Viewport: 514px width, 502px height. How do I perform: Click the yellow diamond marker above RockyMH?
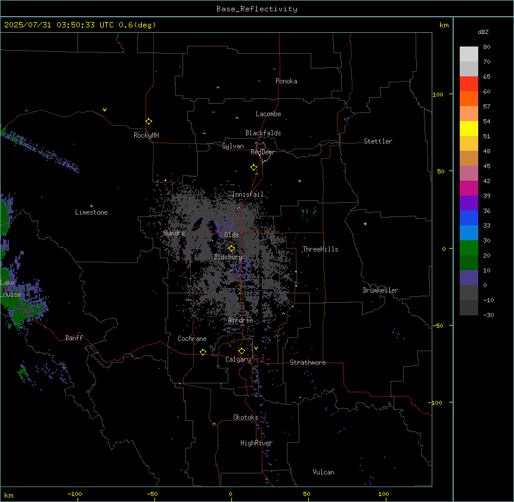click(x=148, y=122)
